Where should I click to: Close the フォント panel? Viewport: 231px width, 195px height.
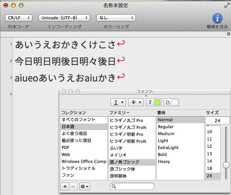[64, 92]
